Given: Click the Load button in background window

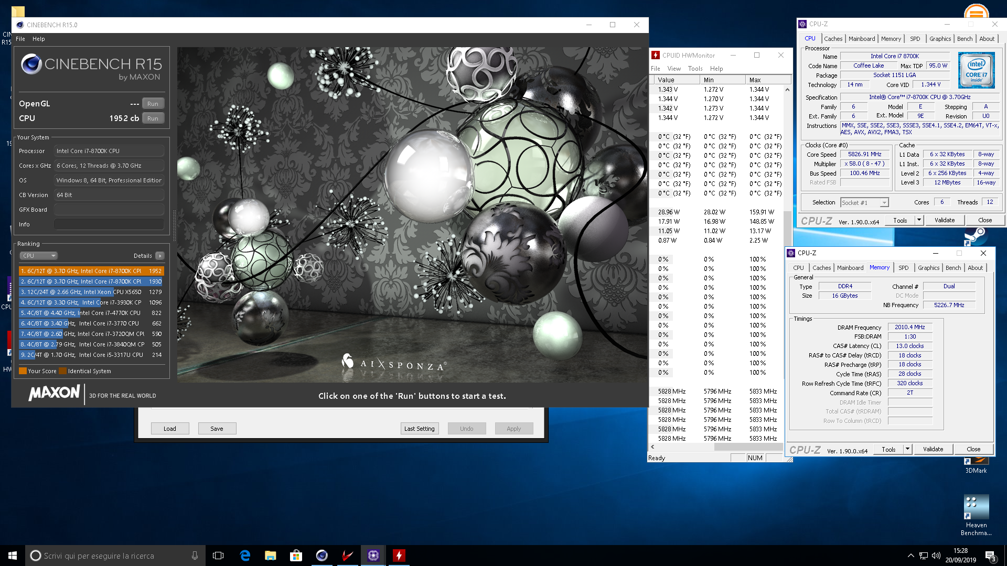Looking at the screenshot, I should (x=170, y=429).
